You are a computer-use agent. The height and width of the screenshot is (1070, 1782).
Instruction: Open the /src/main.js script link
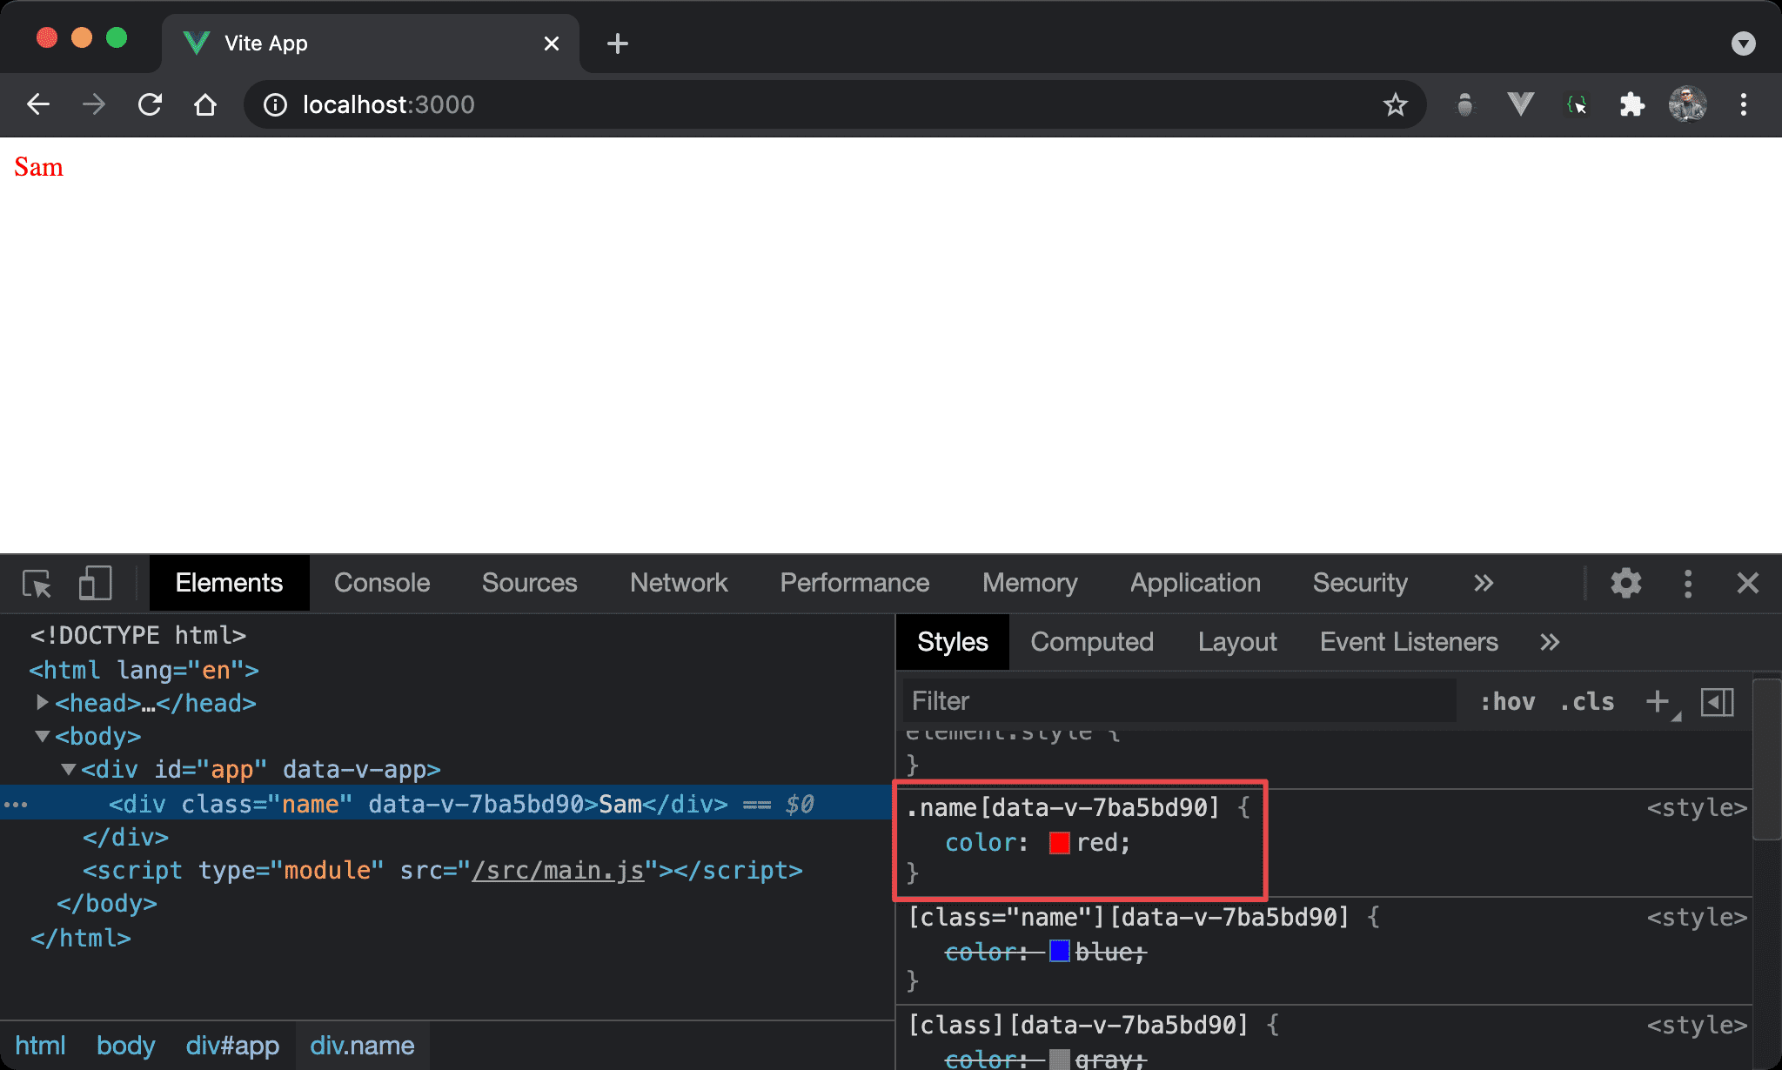[558, 870]
